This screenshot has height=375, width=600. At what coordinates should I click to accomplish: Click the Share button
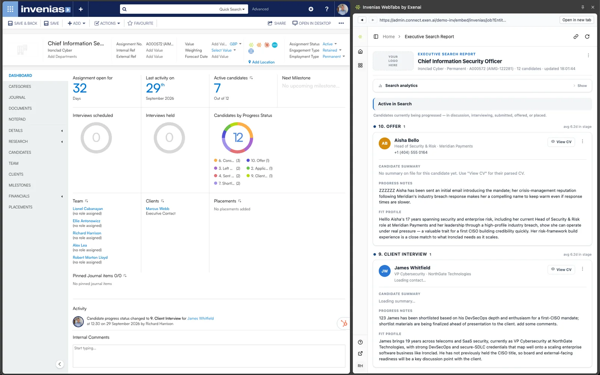(x=277, y=23)
